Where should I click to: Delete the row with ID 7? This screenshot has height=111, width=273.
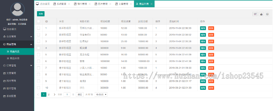(211, 68)
